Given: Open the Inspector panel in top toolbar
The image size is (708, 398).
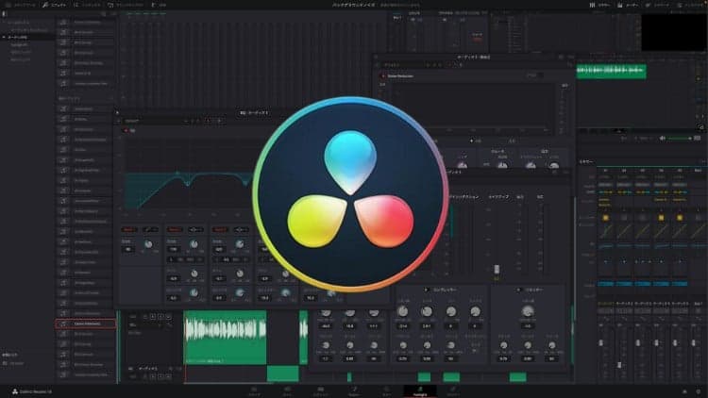Looking at the screenshot, I should tap(690, 5).
